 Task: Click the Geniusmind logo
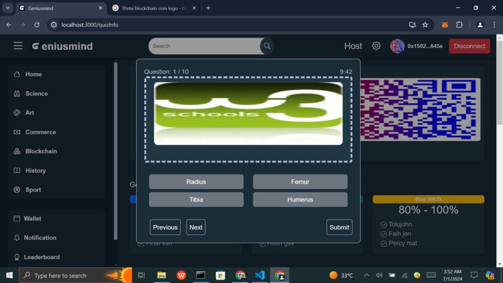click(62, 46)
